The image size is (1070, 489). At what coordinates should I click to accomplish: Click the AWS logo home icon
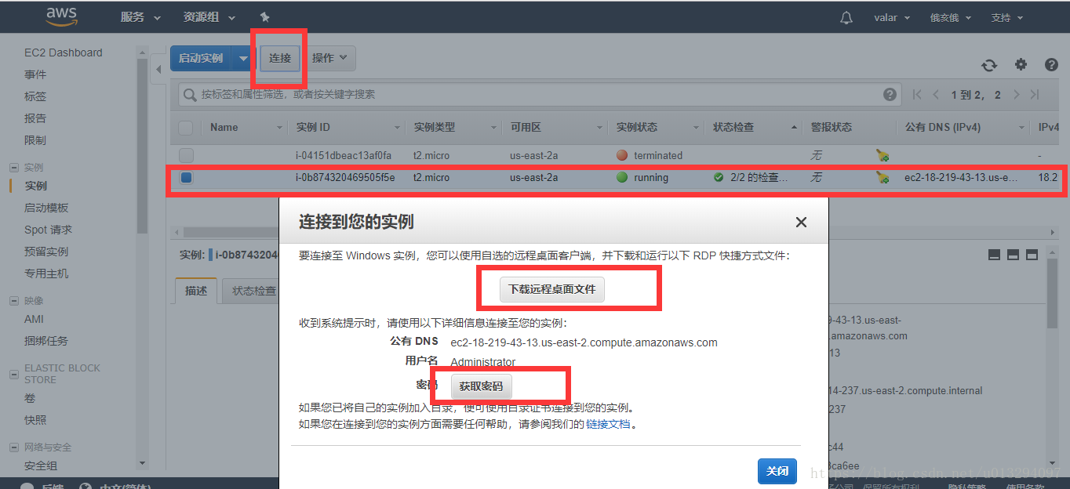pos(61,16)
